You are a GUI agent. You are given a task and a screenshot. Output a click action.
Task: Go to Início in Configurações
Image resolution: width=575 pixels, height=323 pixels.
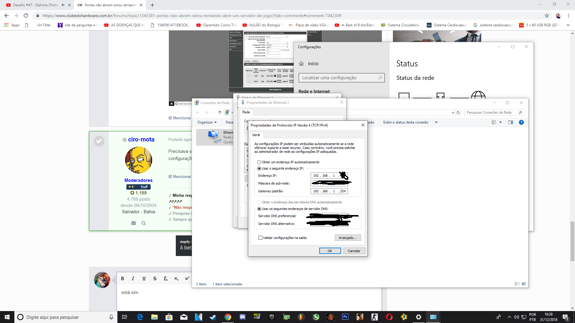coord(309,64)
